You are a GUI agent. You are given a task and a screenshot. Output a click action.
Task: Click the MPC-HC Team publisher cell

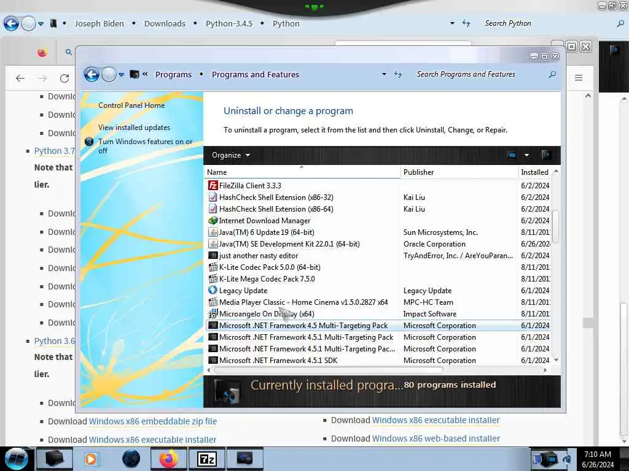[428, 302]
